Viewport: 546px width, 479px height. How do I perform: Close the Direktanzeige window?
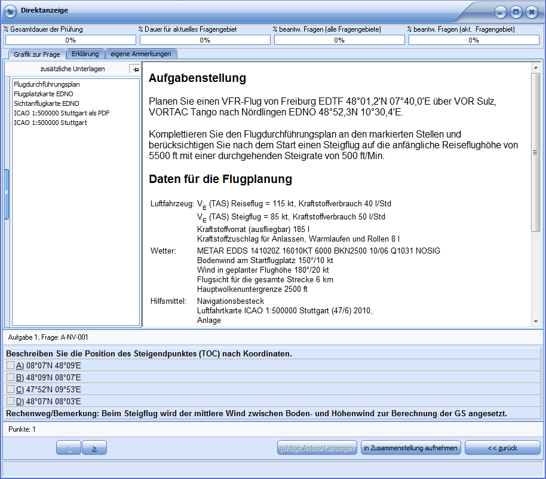[532, 12]
